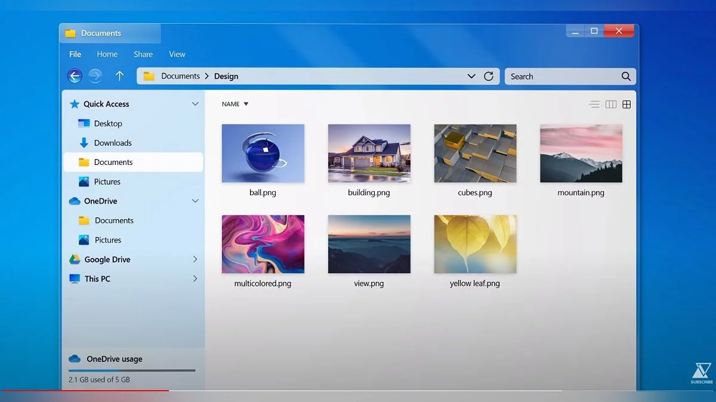Image resolution: width=716 pixels, height=402 pixels.
Task: Collapse the Quick Access section
Action: pos(195,104)
